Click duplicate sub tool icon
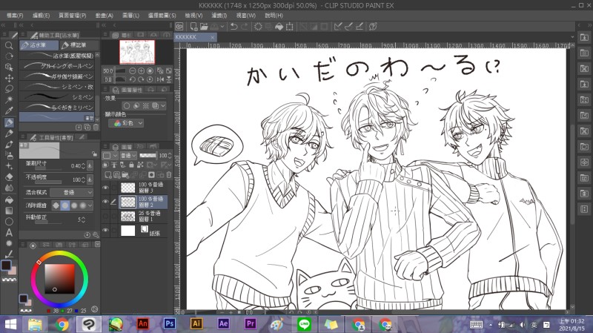The height and width of the screenshot is (333, 593). click(87, 128)
